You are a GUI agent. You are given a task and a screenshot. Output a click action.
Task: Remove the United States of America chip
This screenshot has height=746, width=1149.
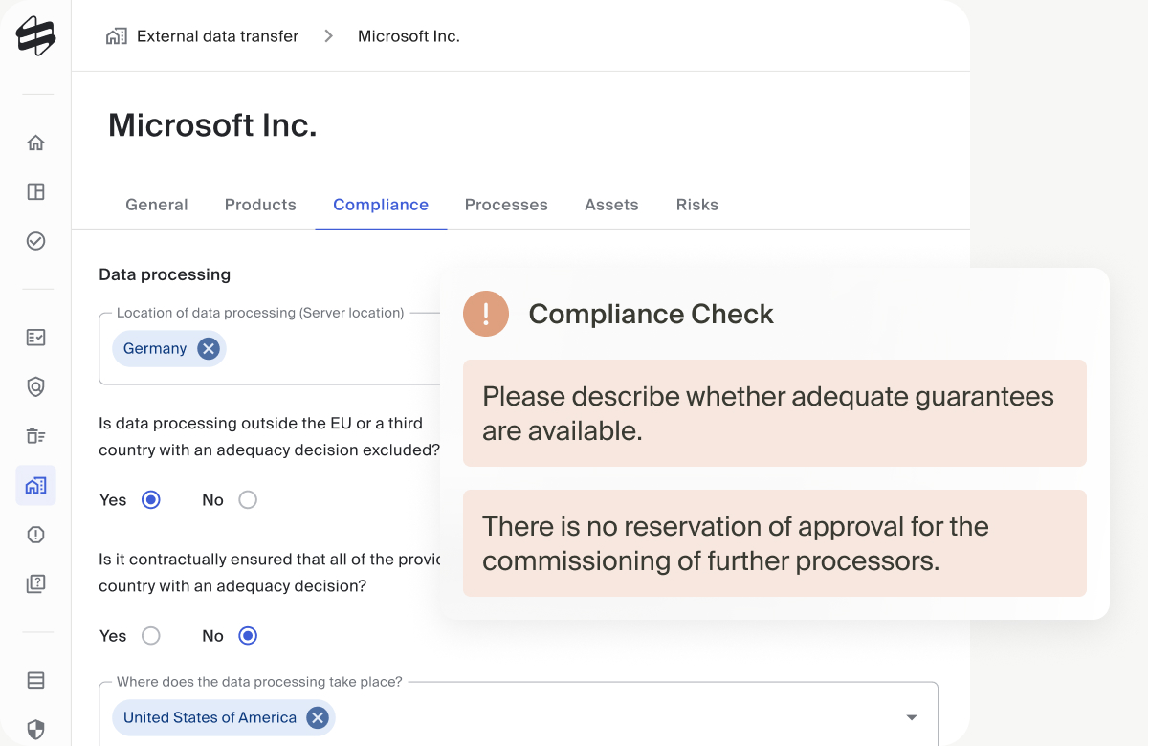click(x=317, y=717)
